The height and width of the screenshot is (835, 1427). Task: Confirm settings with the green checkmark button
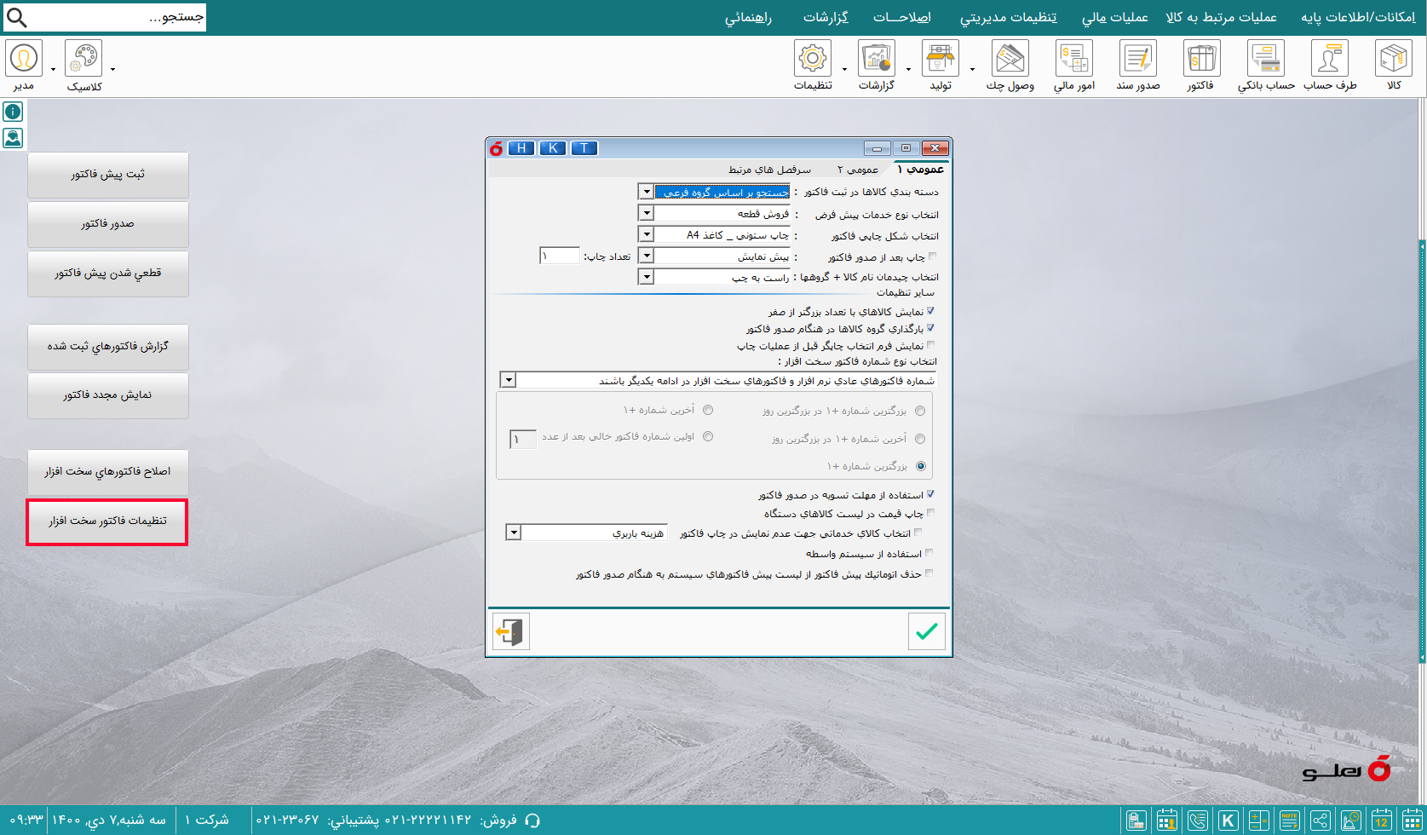coord(926,631)
